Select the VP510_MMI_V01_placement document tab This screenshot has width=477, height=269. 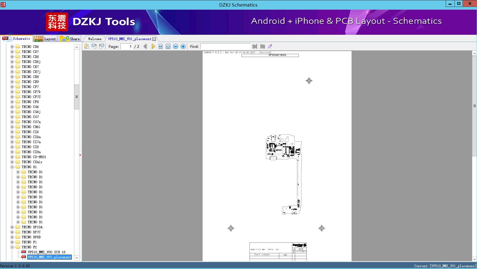[130, 39]
